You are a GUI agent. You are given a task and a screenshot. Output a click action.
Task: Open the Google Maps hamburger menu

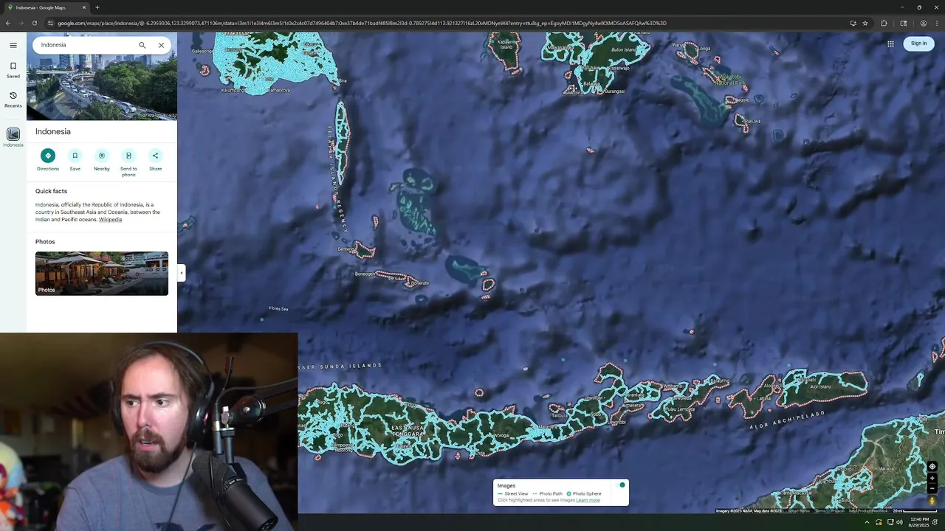[13, 45]
